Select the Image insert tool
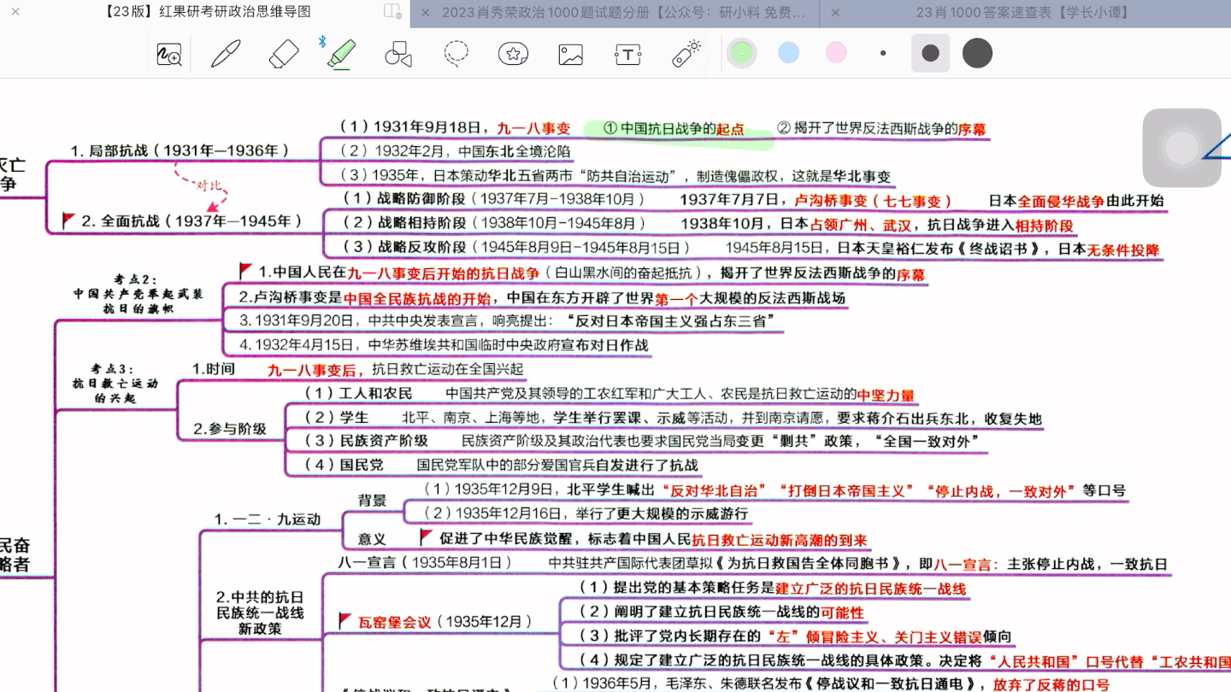1231x692 pixels. [570, 54]
